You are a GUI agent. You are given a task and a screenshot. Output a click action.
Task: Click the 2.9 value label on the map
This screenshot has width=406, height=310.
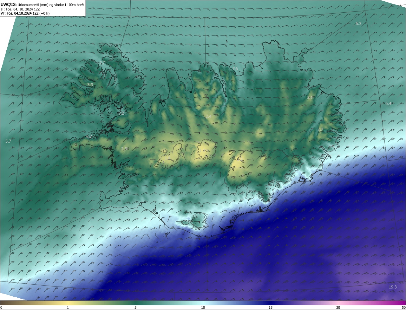(124, 149)
